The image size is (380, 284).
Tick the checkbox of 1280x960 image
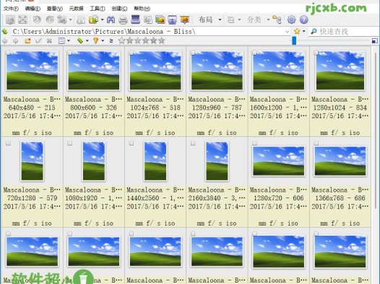193,53
